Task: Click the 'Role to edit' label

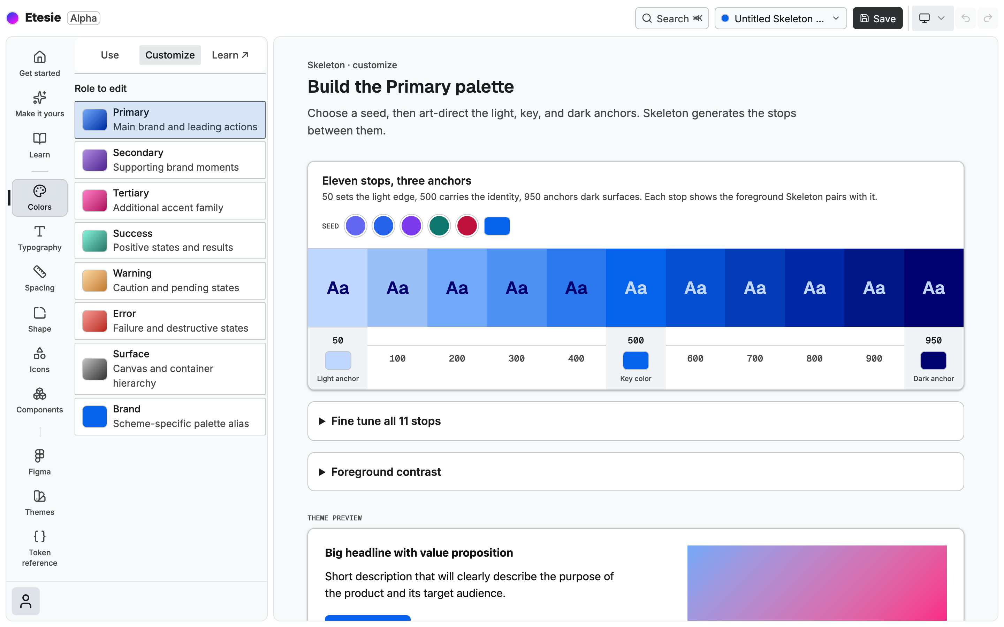Action: (100, 88)
